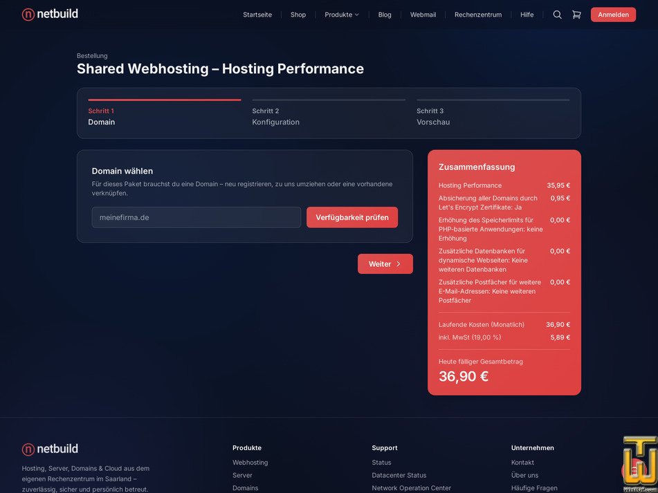Open Häufige Fragen footer link
This screenshot has height=493, width=658.
(534, 488)
